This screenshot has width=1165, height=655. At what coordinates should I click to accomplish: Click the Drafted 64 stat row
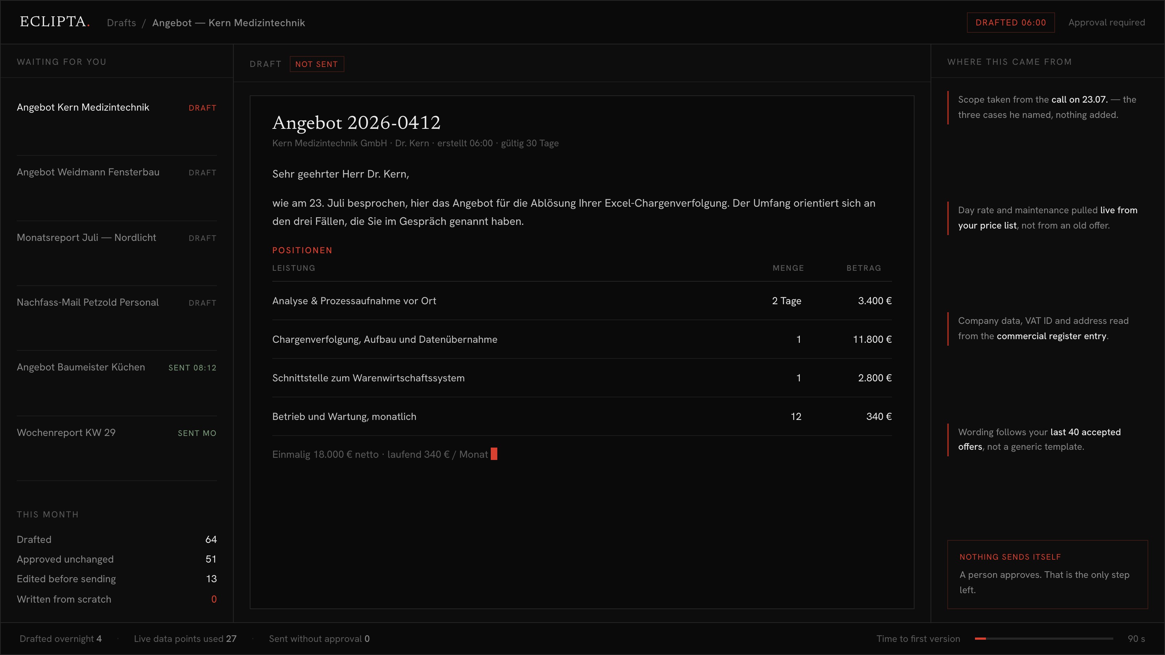coord(116,539)
